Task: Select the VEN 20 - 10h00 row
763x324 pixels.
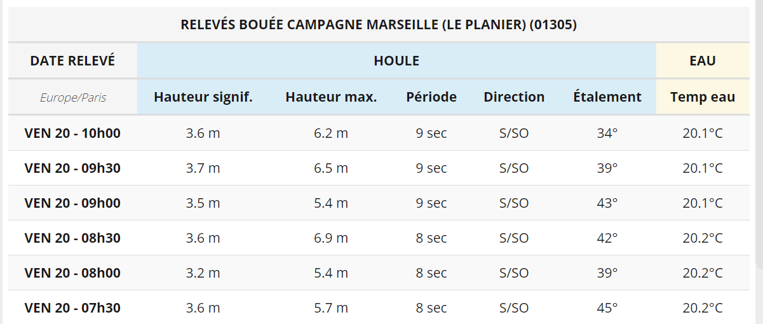Action: coord(379,133)
